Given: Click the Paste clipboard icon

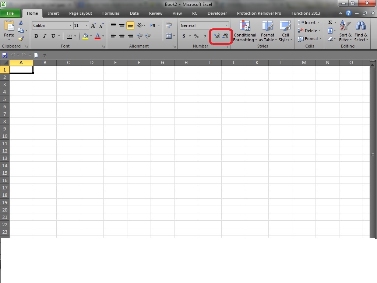Looking at the screenshot, I should [9, 25].
